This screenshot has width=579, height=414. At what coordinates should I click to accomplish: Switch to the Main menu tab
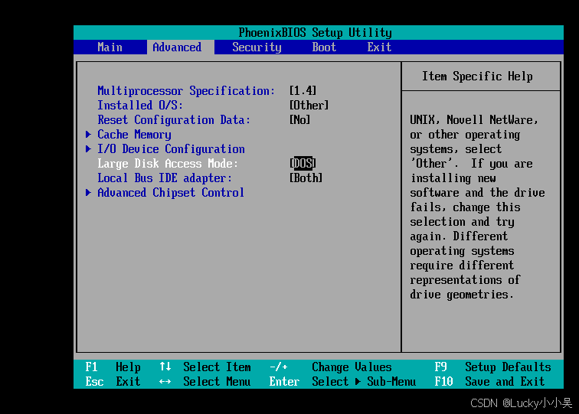click(x=110, y=47)
